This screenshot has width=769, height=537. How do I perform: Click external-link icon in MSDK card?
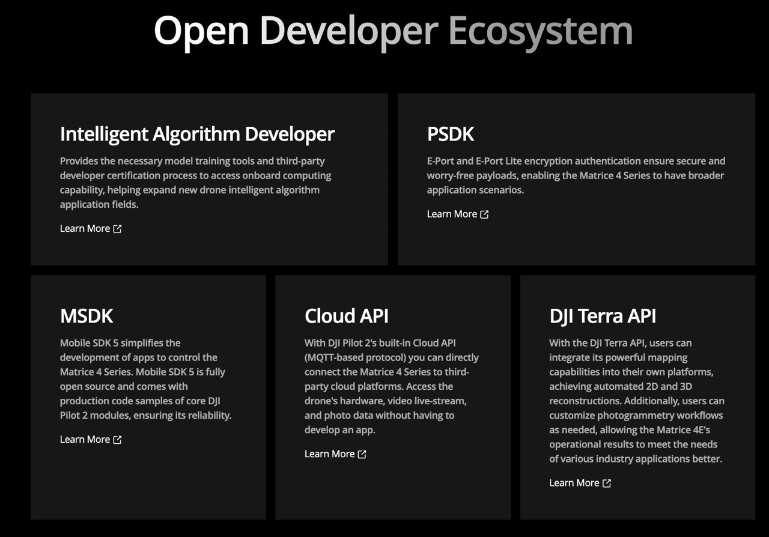[118, 440]
